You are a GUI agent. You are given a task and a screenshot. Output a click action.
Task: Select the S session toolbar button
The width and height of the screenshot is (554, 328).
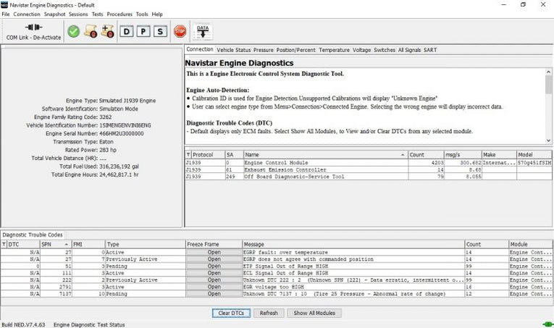(160, 32)
